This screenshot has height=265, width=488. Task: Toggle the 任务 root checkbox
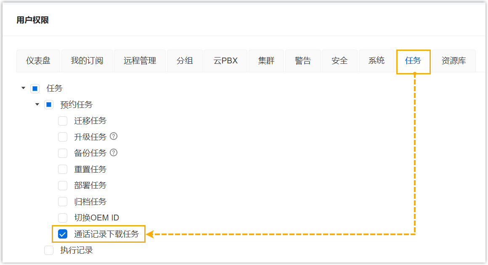(x=35, y=89)
